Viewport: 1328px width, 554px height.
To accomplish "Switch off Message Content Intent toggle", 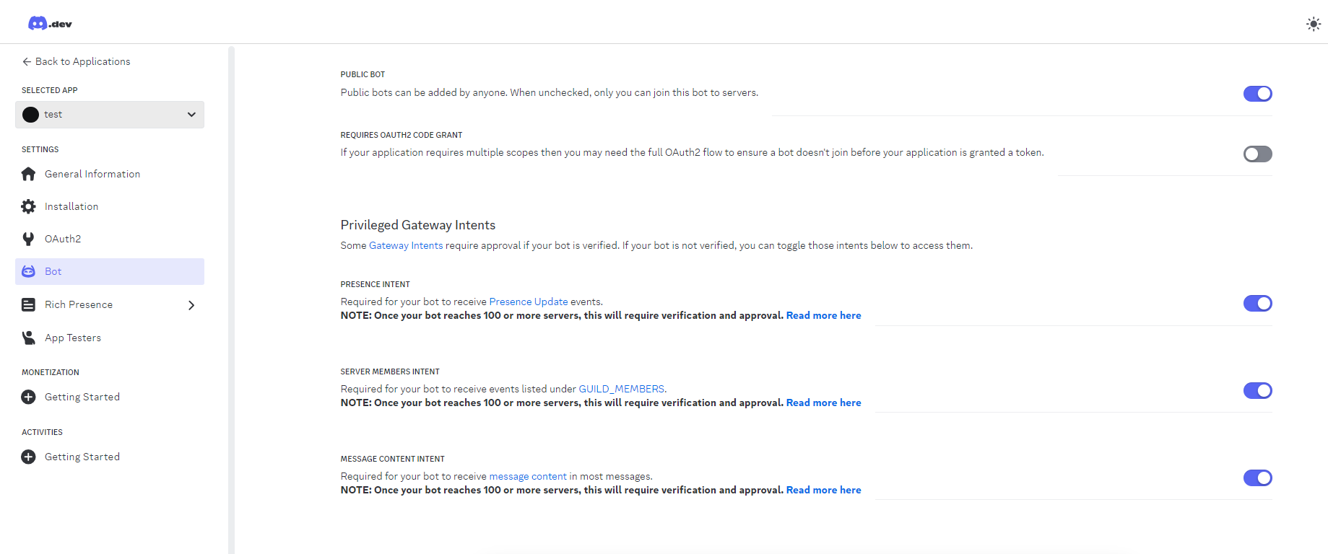I will pos(1257,478).
